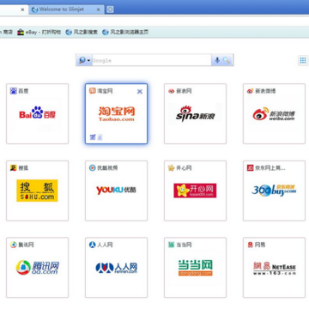Click the Sohu favicon in tile header
Image resolution: width=309 pixels, height=309 pixels.
click(x=14, y=168)
